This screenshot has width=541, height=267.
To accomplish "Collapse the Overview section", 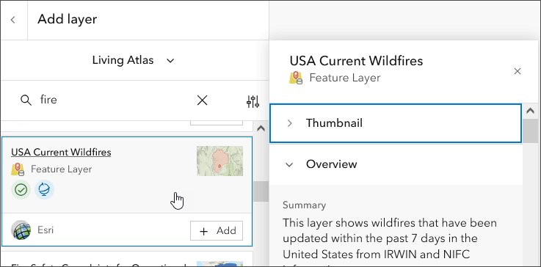I will click(396, 164).
